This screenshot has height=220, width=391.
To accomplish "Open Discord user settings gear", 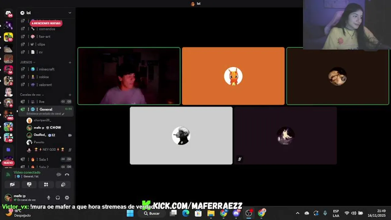I will pyautogui.click(x=67, y=198).
